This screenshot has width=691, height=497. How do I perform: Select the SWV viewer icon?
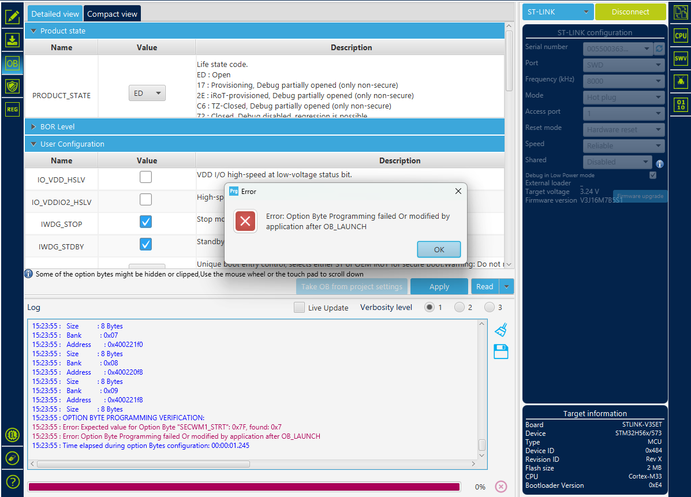680,58
